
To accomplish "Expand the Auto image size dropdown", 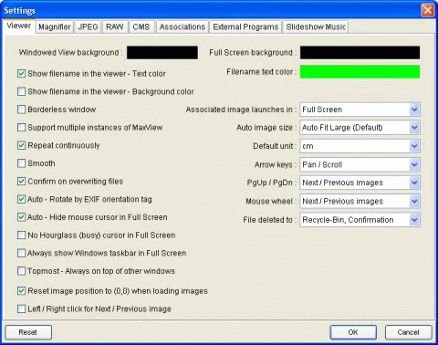I will click(360, 128).
